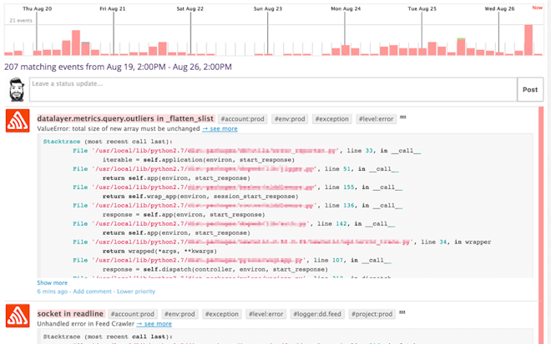Filter by #exception tag on first event
Viewport: 551px width, 344px height.
point(332,119)
